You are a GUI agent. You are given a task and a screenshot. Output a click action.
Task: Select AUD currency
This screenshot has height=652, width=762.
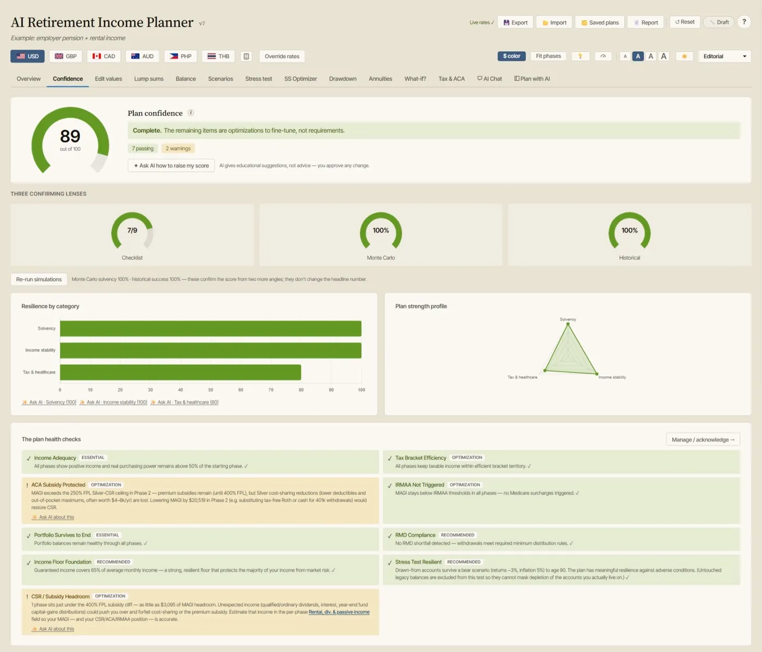pos(142,56)
